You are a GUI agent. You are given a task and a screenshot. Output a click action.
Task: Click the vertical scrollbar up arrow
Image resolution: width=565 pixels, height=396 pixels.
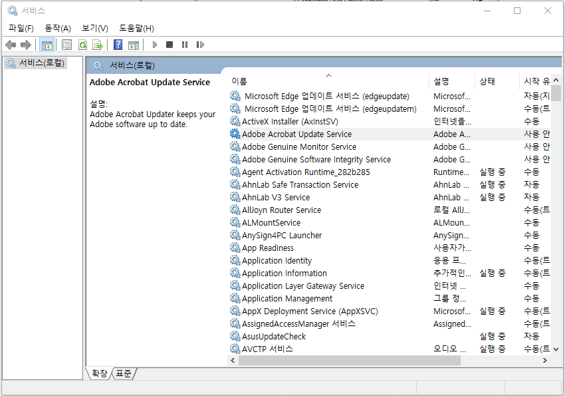point(556,80)
